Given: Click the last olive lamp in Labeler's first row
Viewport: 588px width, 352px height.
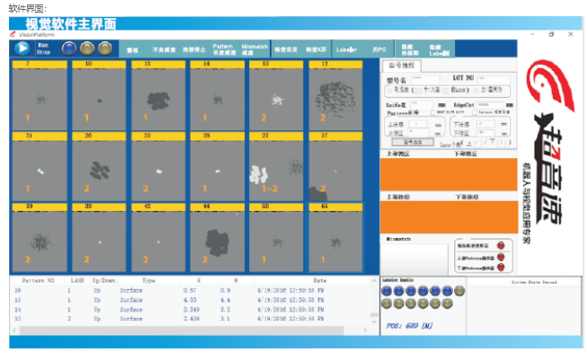Looking at the screenshot, I should point(459,291).
